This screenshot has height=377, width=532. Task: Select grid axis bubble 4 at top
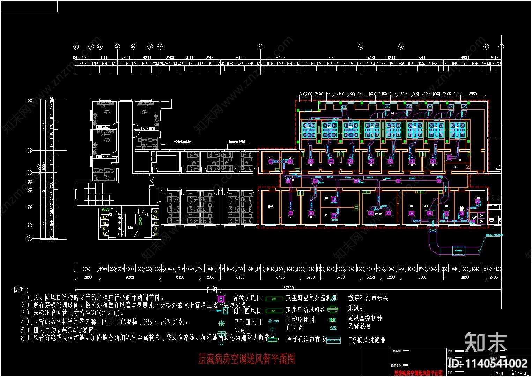coord(117,47)
